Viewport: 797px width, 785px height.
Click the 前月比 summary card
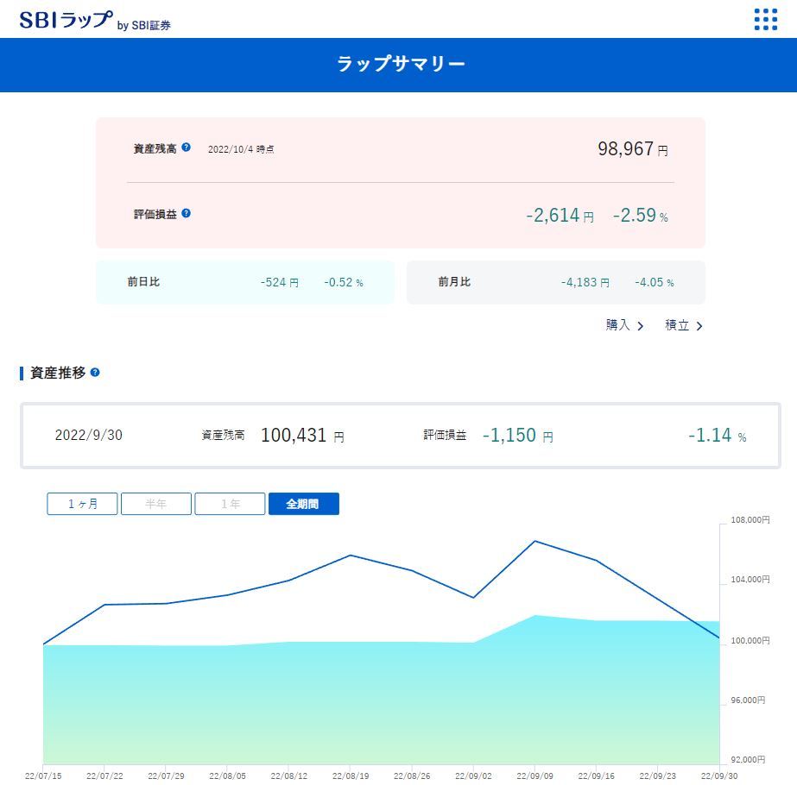[x=555, y=282]
